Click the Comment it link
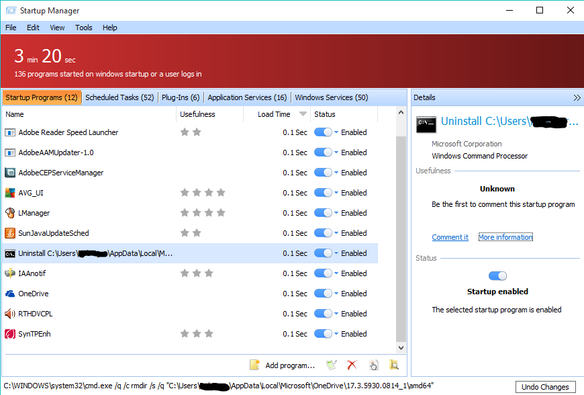This screenshot has height=395, width=584. (x=450, y=237)
